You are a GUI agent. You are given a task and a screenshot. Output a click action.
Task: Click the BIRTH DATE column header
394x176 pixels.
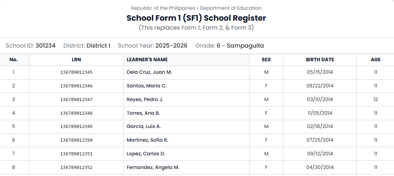click(320, 60)
